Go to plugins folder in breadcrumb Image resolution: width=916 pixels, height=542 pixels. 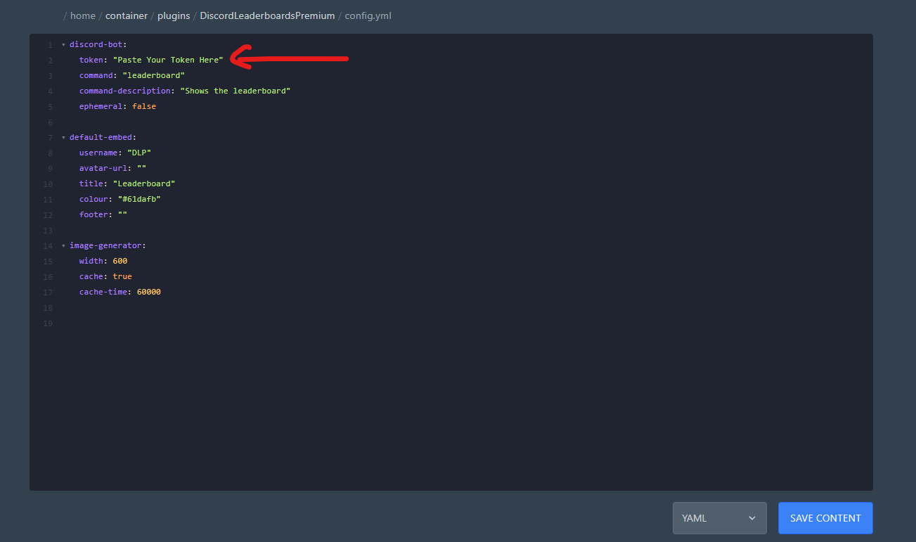coord(174,15)
